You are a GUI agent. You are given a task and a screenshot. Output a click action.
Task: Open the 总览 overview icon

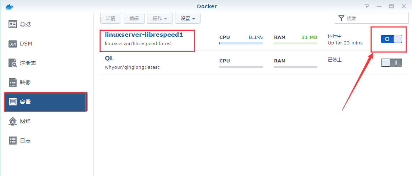coord(13,24)
